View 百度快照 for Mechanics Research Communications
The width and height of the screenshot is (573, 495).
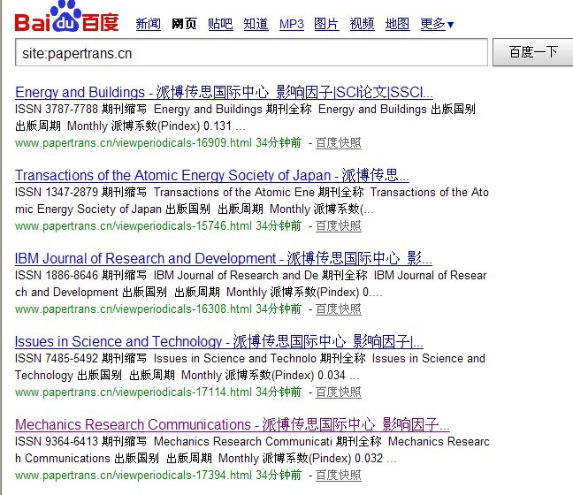[338, 475]
